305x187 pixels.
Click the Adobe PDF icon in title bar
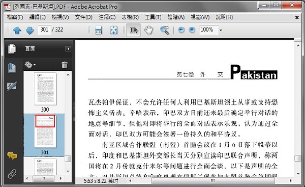[8, 7]
